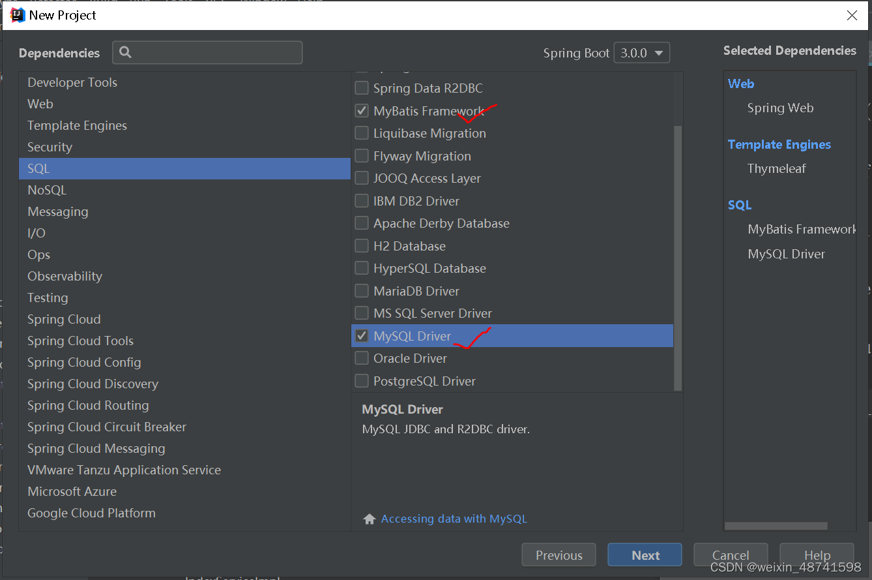Open the Web dependency category
872x580 pixels.
(x=184, y=104)
